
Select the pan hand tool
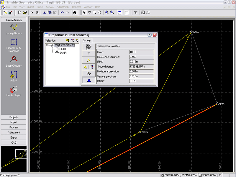tap(89, 13)
